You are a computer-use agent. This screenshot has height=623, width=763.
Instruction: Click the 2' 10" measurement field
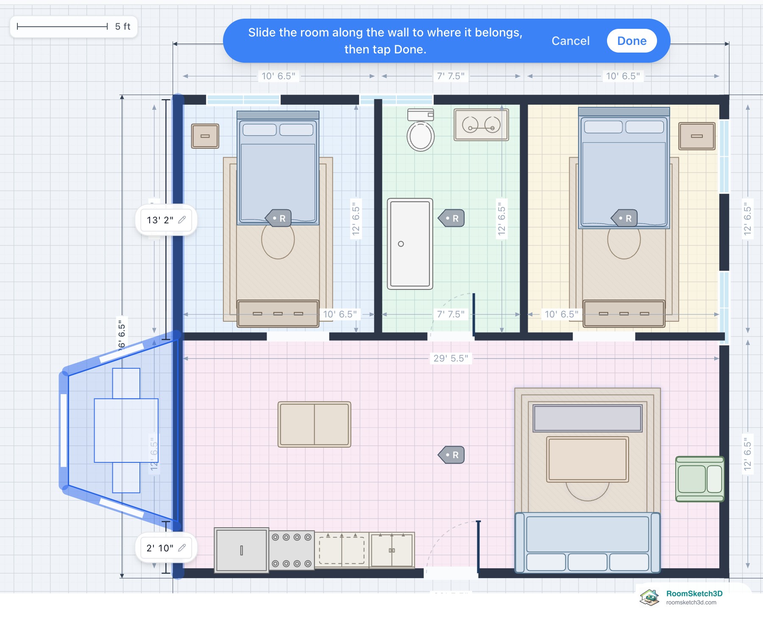coord(166,548)
